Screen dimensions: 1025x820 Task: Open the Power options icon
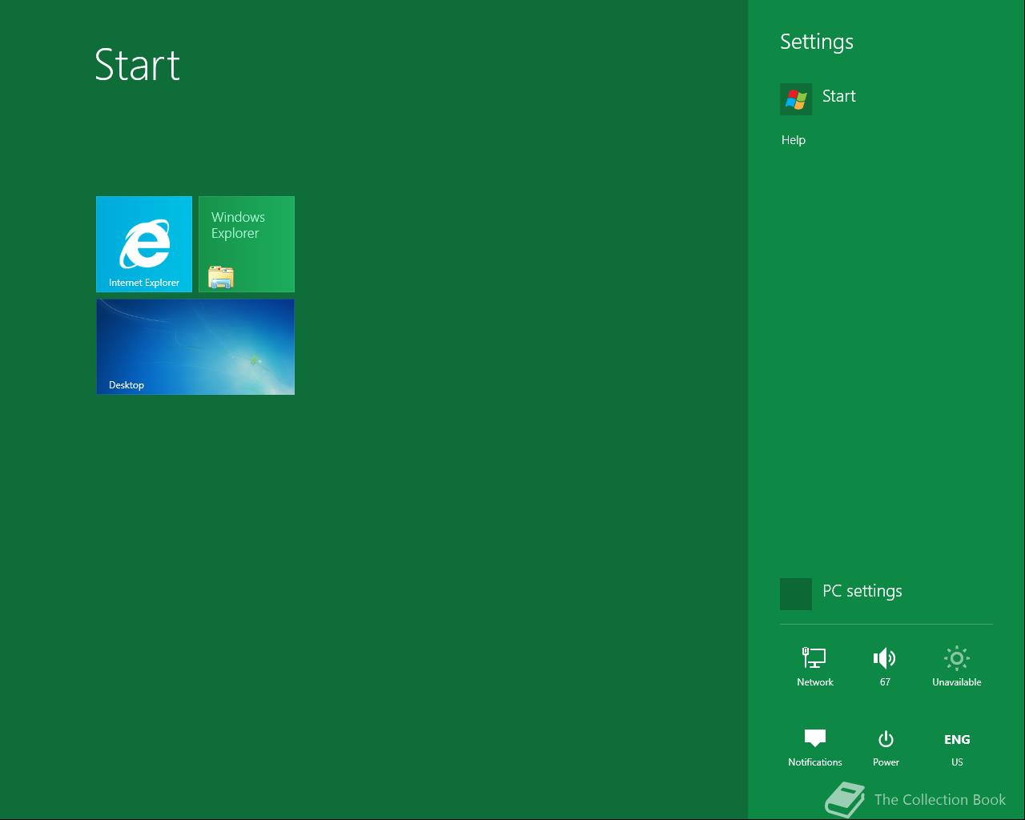coord(886,747)
